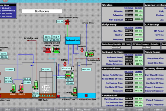The width and height of the screenshot is (166, 111).
Task: Click the Service Water label
Action: [88, 23]
